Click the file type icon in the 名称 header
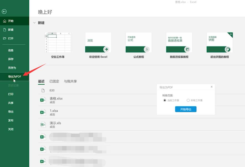245x167 pixels. (43, 90)
